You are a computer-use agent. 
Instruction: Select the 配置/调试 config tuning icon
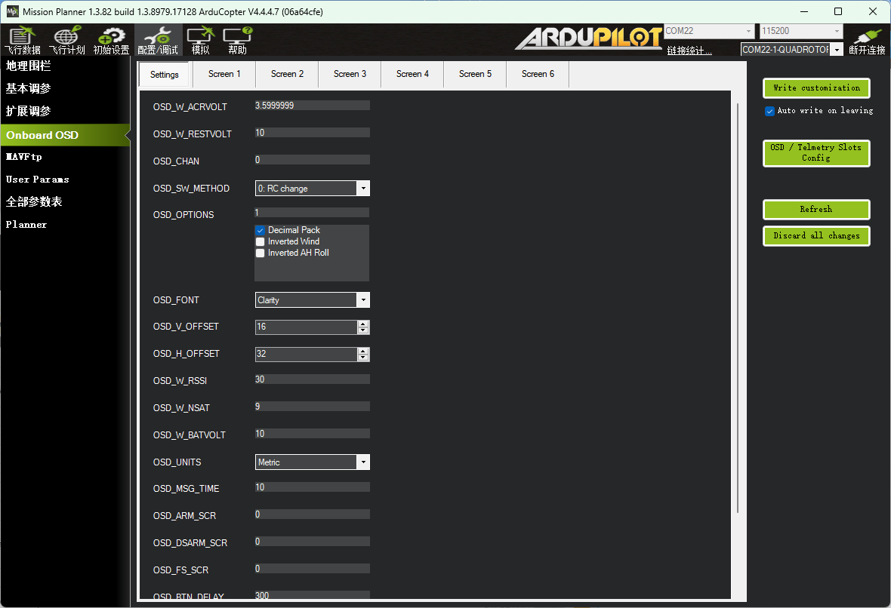[158, 41]
